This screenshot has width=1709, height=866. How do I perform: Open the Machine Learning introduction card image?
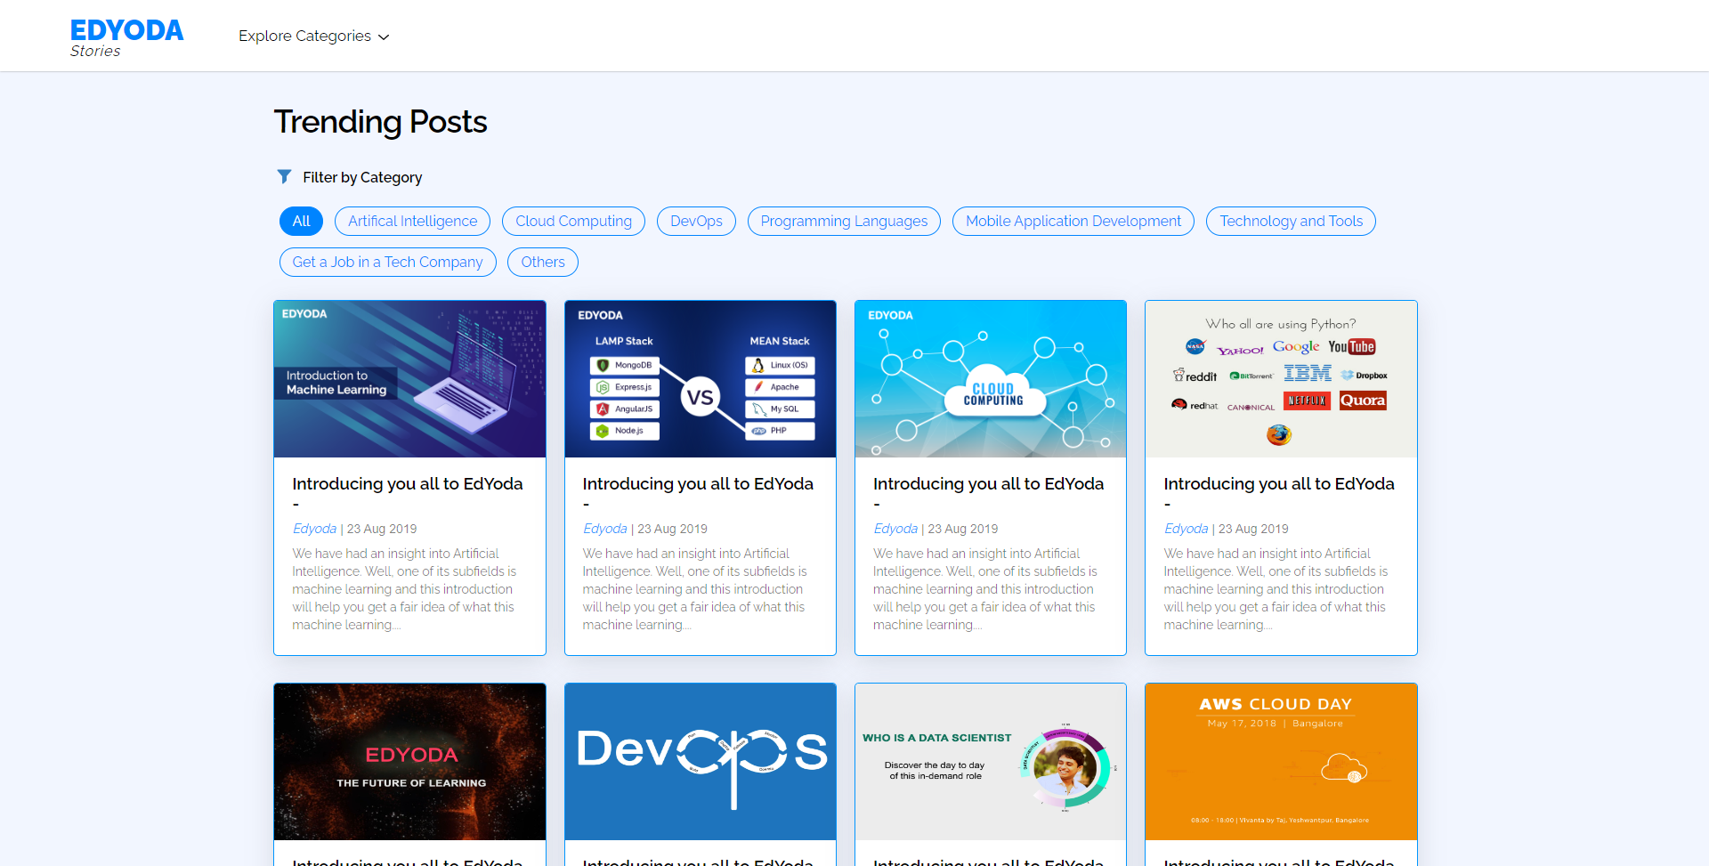409,378
